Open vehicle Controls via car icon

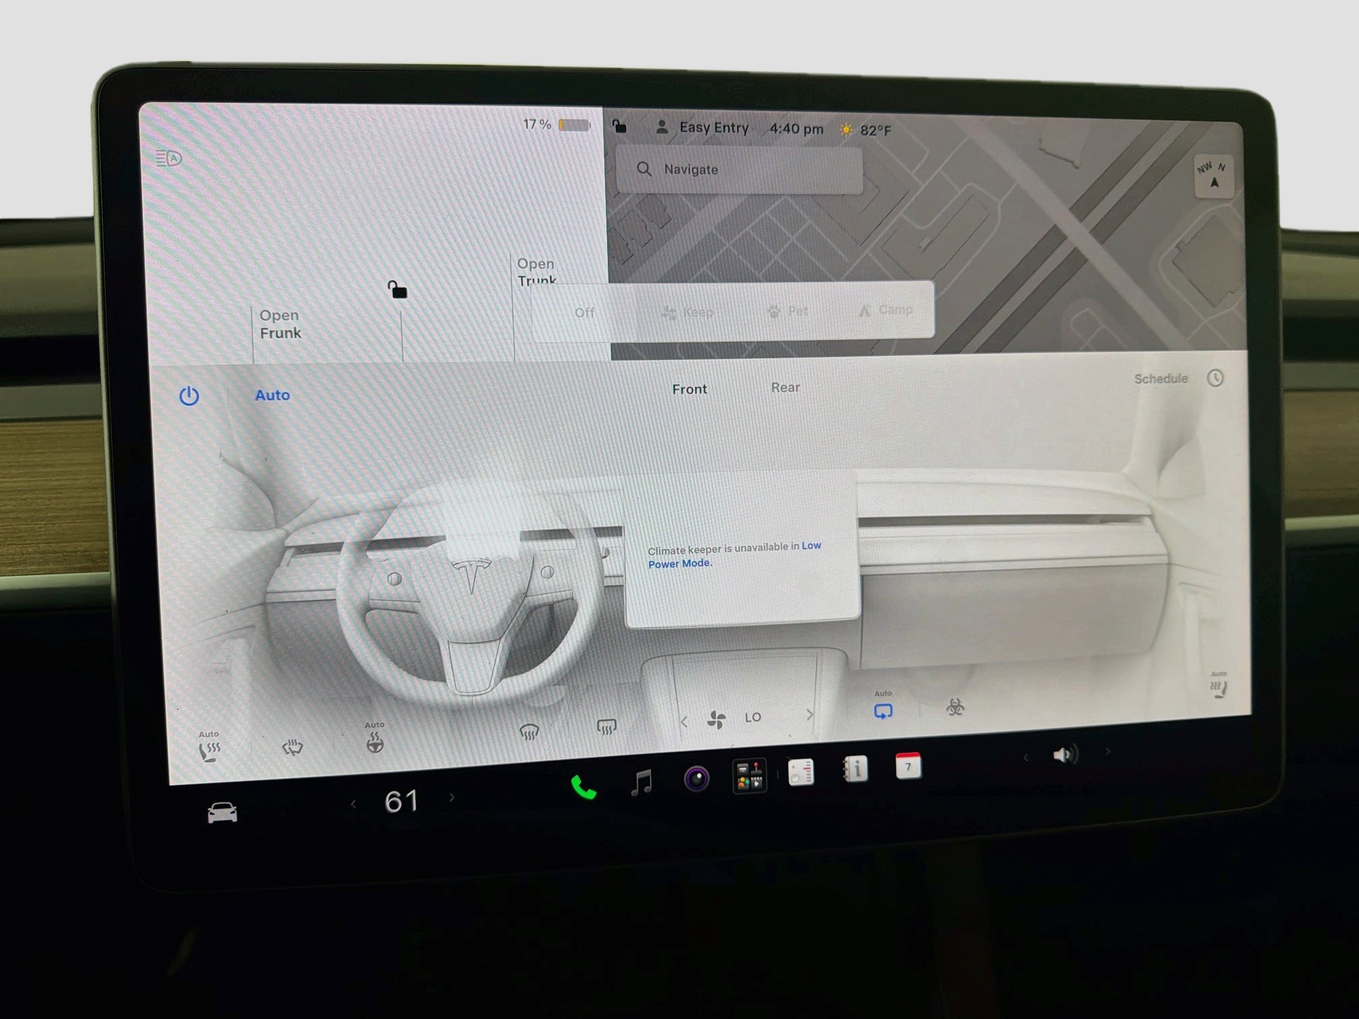pyautogui.click(x=222, y=813)
